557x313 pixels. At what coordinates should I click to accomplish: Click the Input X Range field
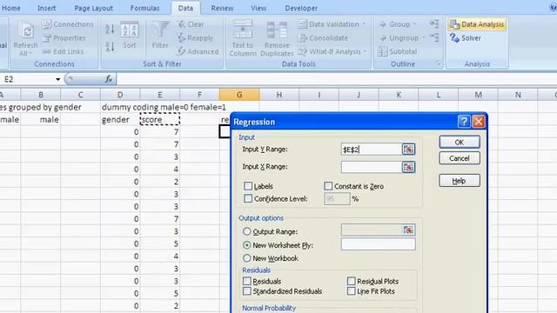[372, 167]
